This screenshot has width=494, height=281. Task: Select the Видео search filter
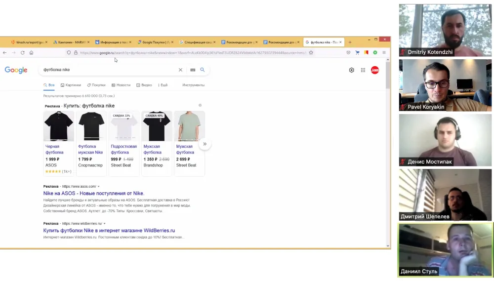(x=144, y=85)
